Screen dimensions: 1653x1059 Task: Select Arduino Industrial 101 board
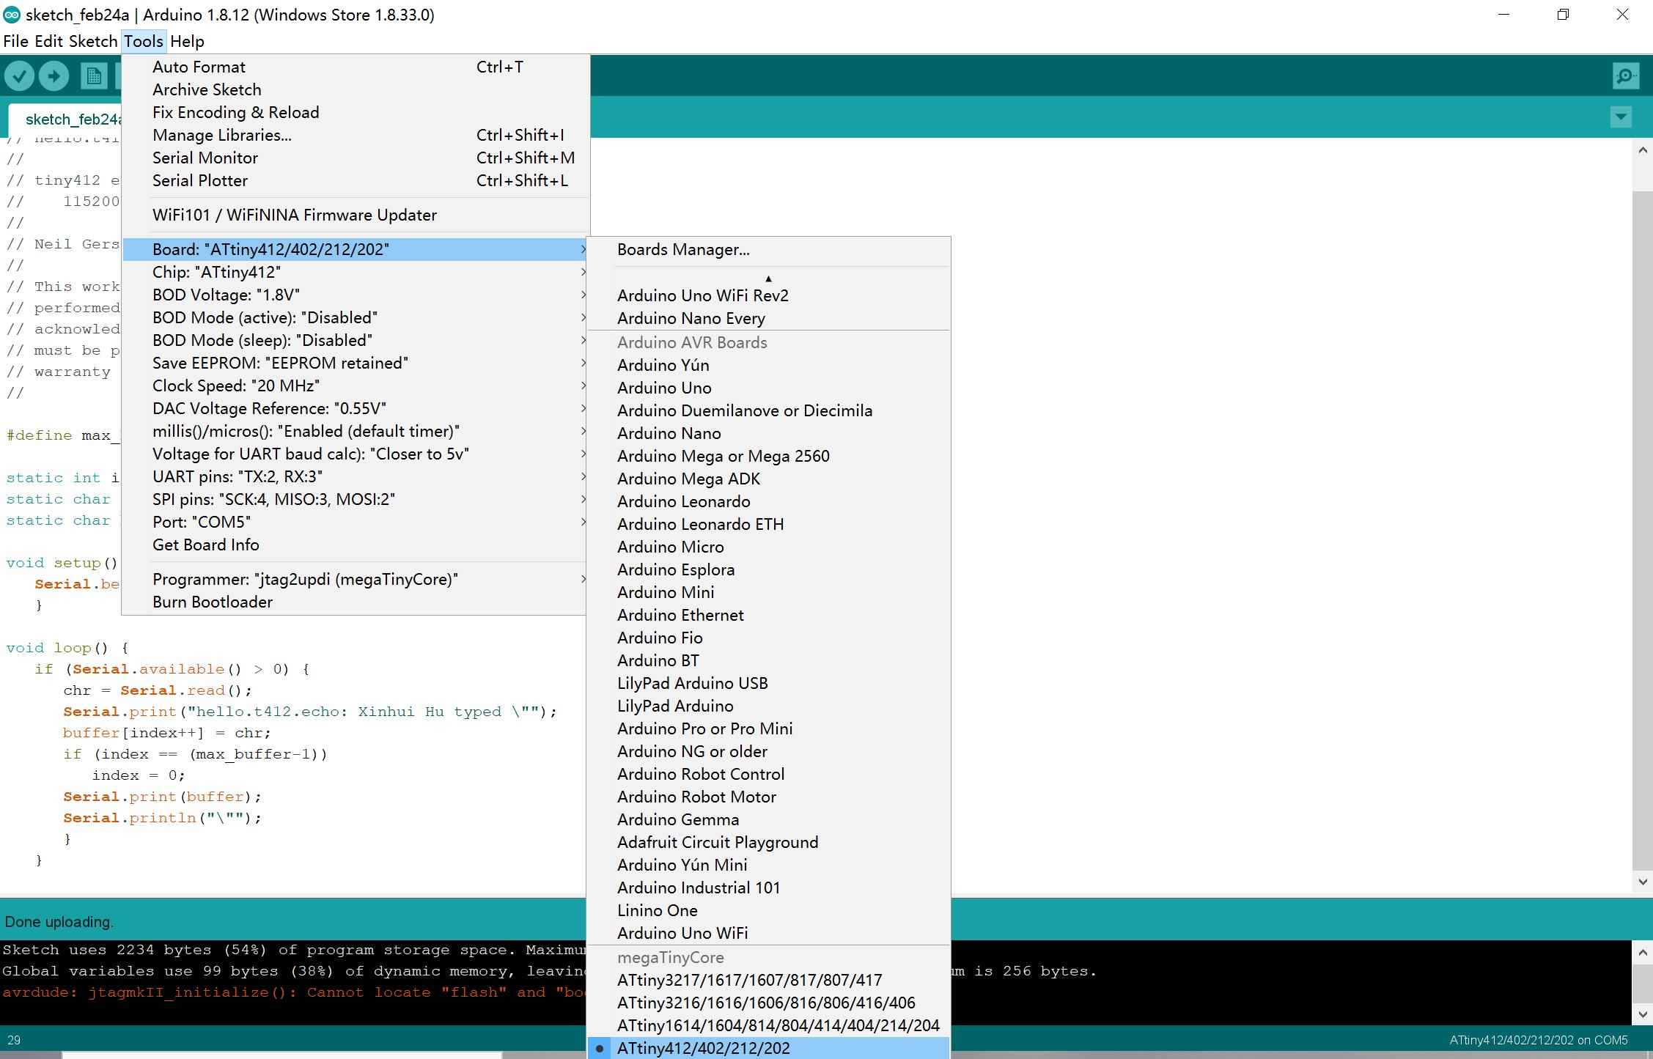pyautogui.click(x=768, y=888)
